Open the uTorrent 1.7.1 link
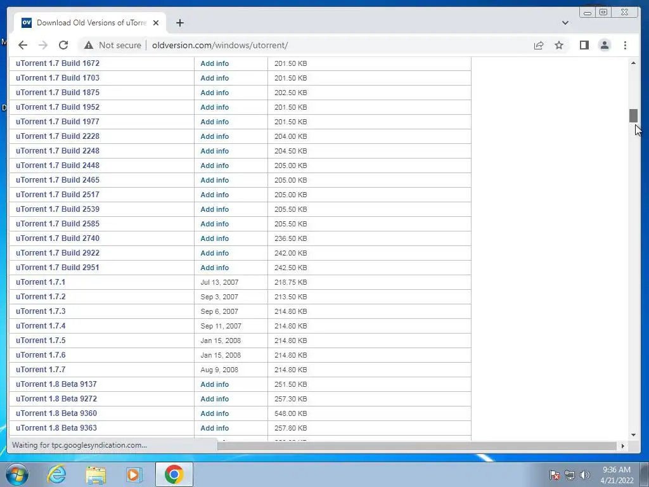The height and width of the screenshot is (487, 649). (x=41, y=282)
